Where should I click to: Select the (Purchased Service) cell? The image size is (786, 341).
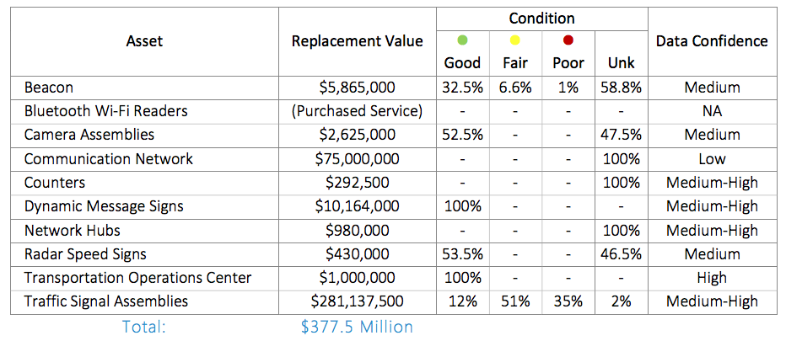click(358, 111)
